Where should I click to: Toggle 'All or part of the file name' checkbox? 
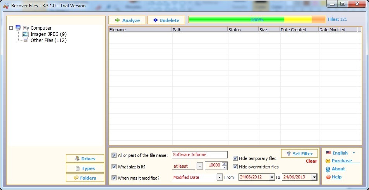coord(114,155)
